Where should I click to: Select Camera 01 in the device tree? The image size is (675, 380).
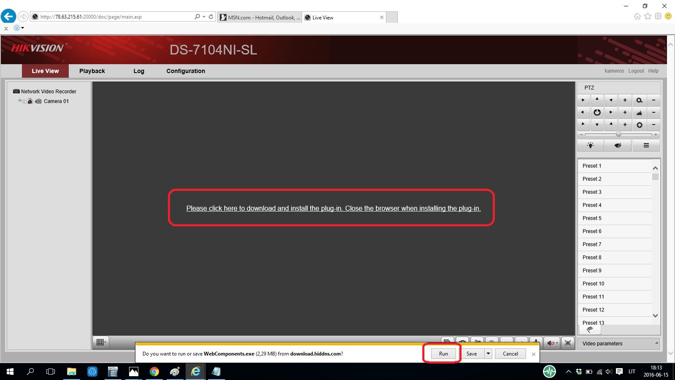pyautogui.click(x=56, y=101)
